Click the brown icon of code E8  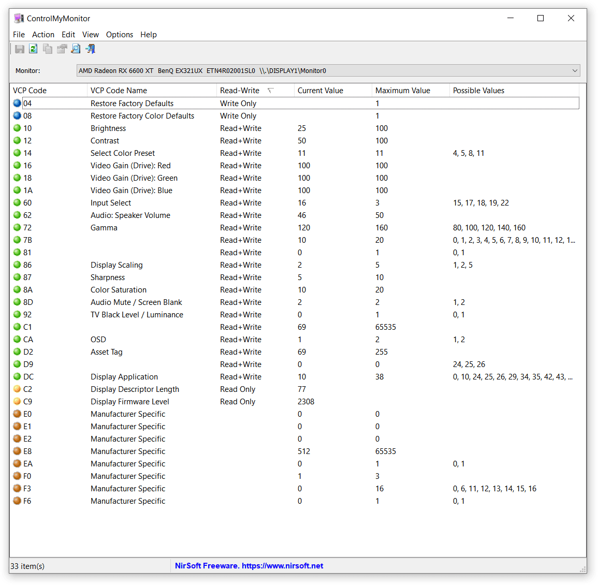(x=17, y=451)
